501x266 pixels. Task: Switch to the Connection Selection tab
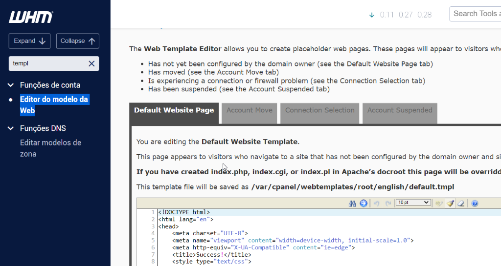(x=320, y=113)
